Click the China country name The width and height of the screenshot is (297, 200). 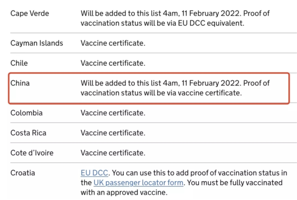pyautogui.click(x=20, y=83)
